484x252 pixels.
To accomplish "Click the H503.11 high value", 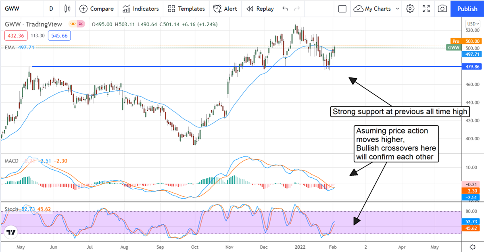I will point(125,24).
